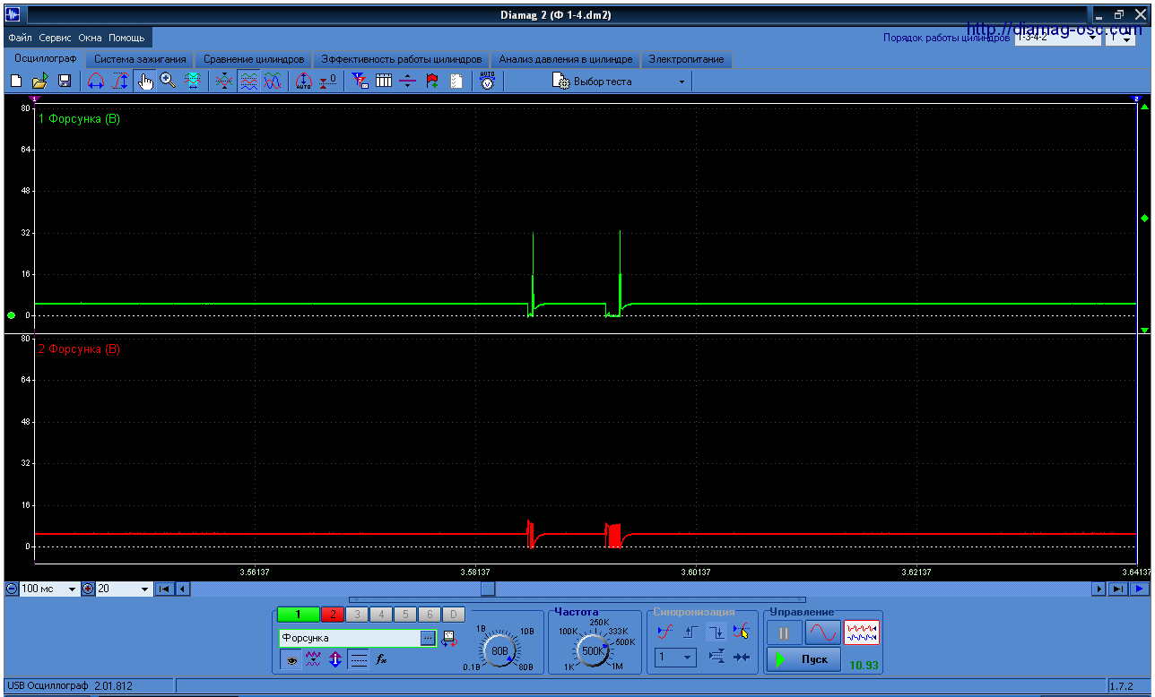Click the grid columns icon
The image size is (1155, 697).
384,82
